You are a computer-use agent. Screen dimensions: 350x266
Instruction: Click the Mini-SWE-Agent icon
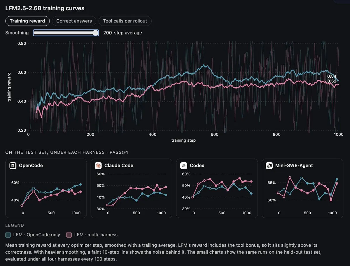coord(269,166)
